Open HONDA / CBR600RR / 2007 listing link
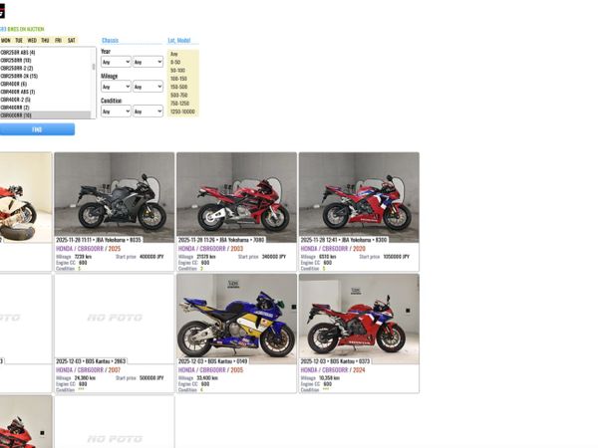 click(x=88, y=370)
